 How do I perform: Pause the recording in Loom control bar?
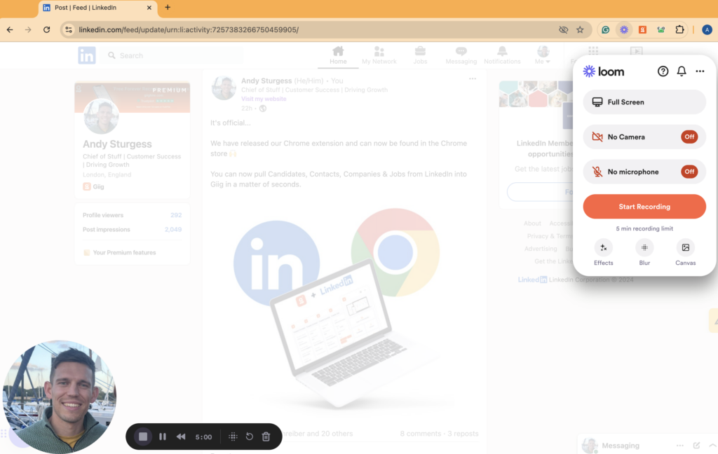(x=163, y=436)
